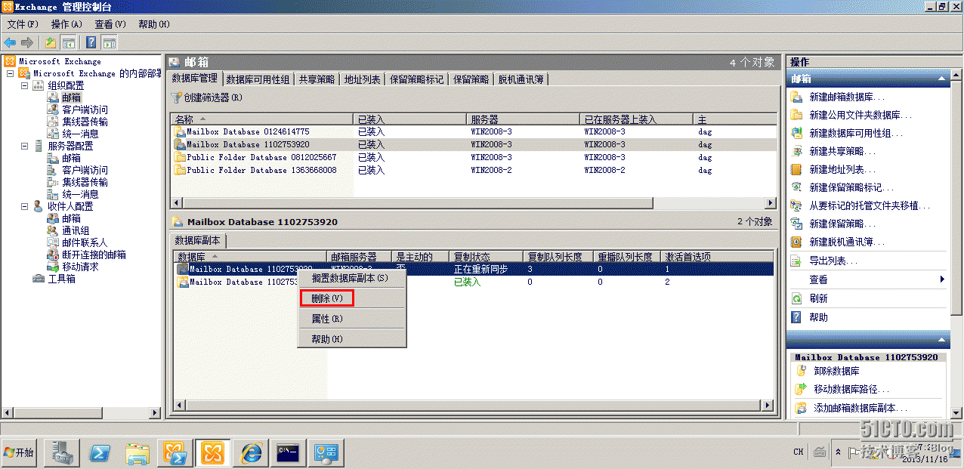
Task: Click the 卸除数据库 action icon
Action: (x=801, y=371)
